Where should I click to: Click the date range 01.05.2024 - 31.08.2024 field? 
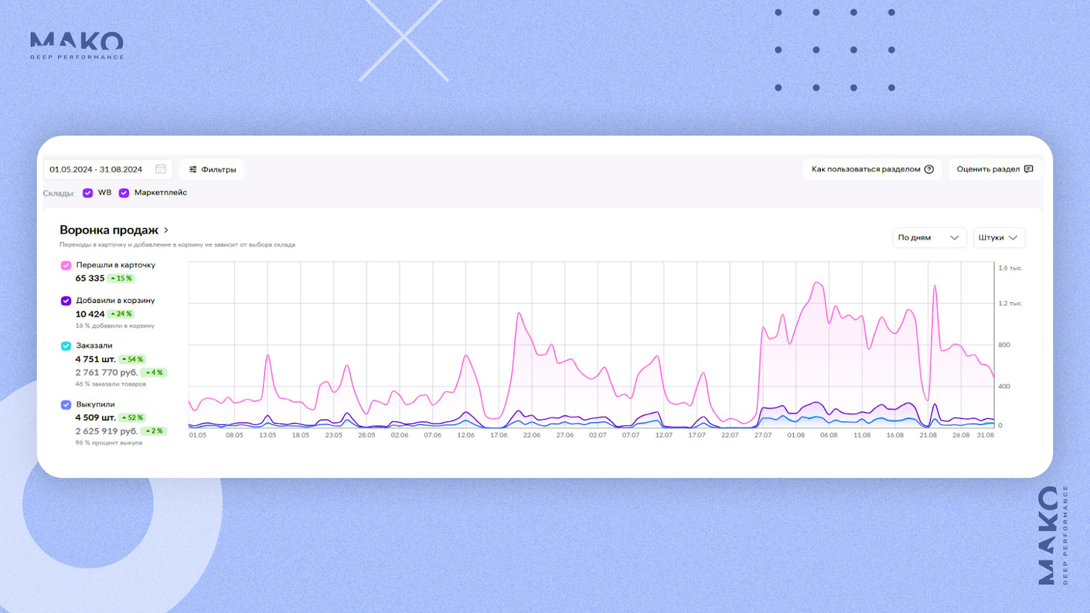tap(108, 169)
